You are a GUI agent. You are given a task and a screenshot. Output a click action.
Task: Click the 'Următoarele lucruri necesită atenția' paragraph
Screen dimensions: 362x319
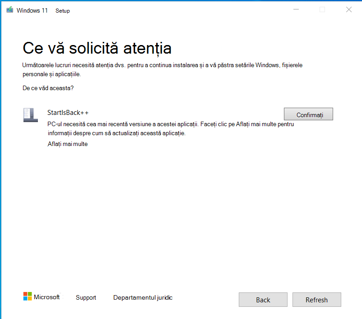(162, 69)
